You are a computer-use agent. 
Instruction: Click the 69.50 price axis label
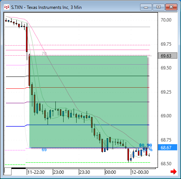point(166,68)
